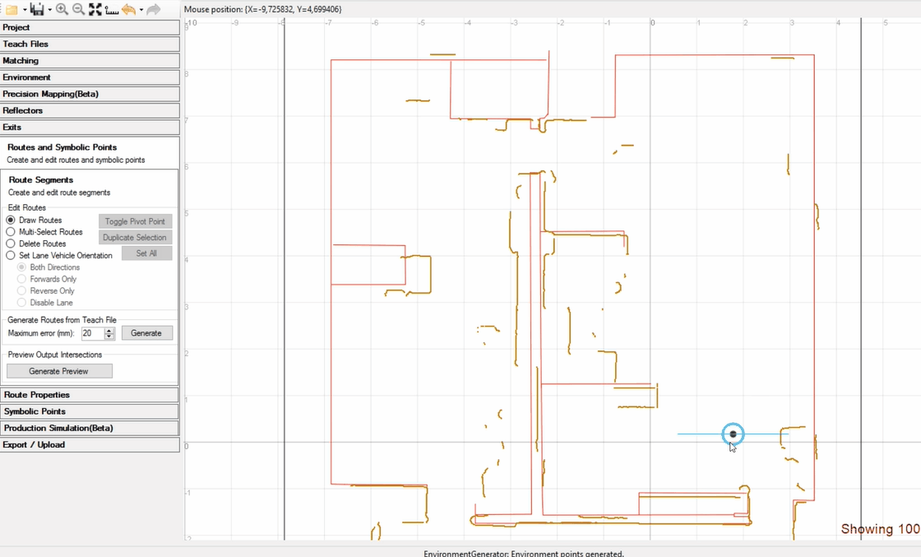Screen dimensions: 921x557
Task: Click the Maximum error (mm) value field
Action: point(92,333)
